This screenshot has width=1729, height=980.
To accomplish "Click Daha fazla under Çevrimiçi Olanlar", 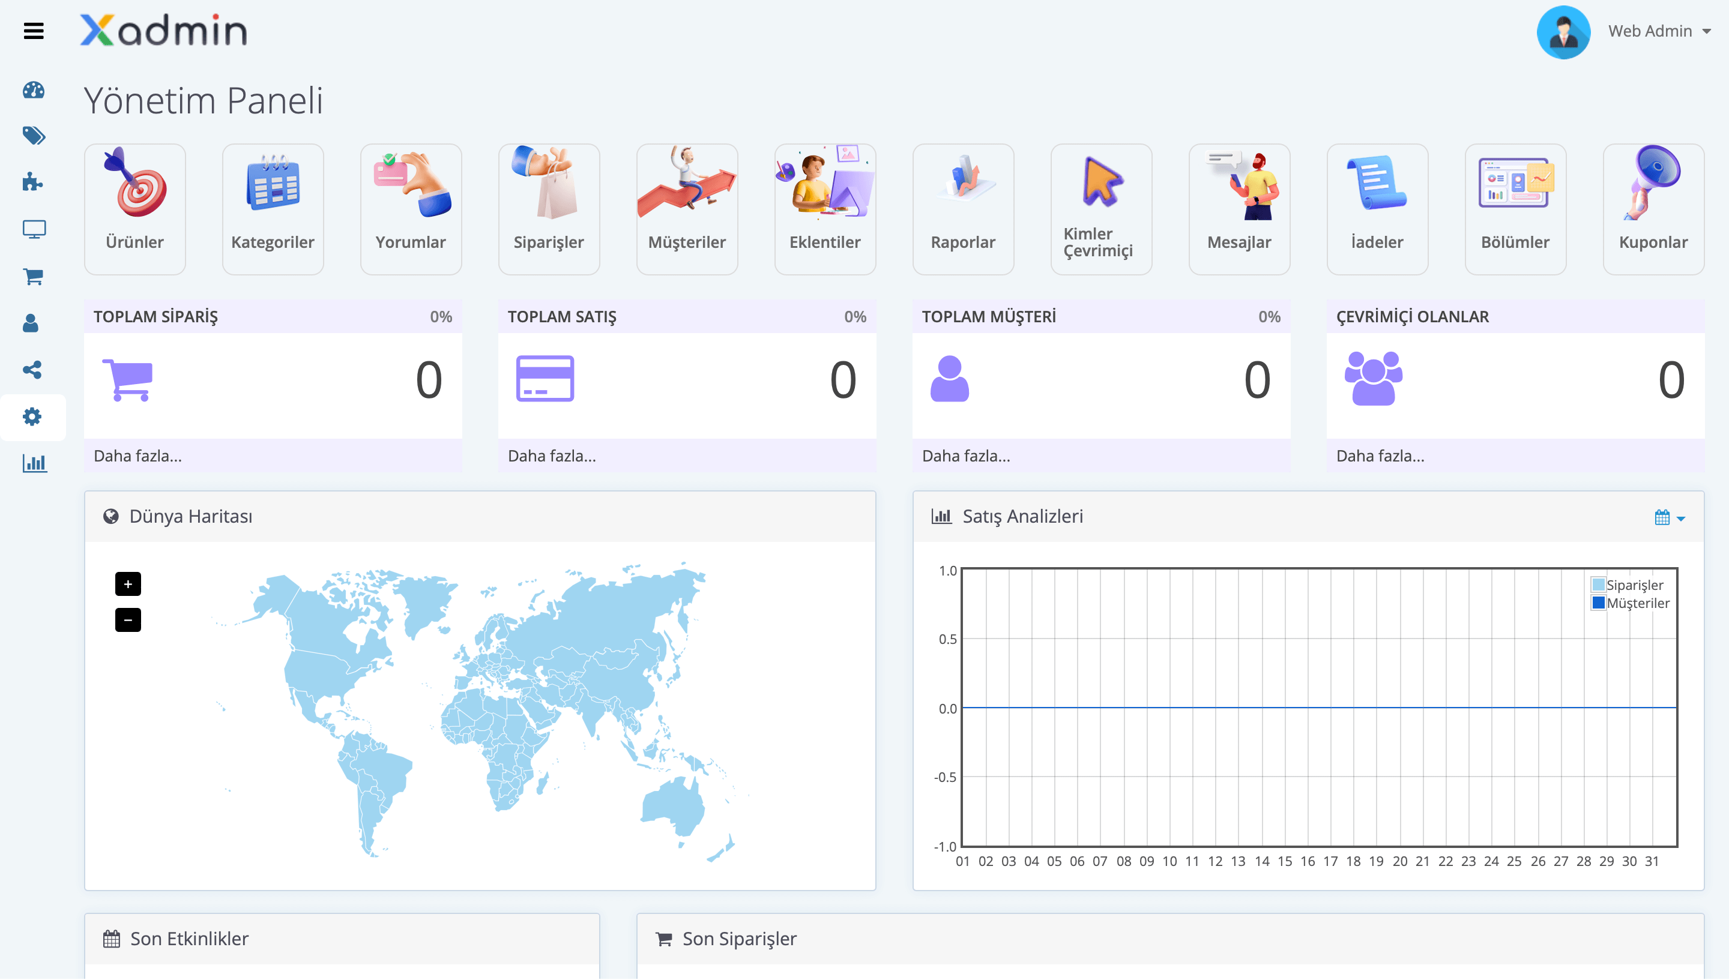I will pyautogui.click(x=1380, y=455).
